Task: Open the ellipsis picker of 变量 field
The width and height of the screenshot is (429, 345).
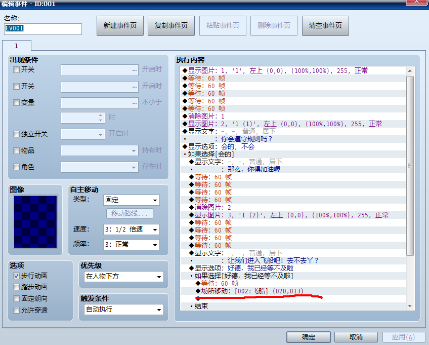Action: click(x=135, y=103)
